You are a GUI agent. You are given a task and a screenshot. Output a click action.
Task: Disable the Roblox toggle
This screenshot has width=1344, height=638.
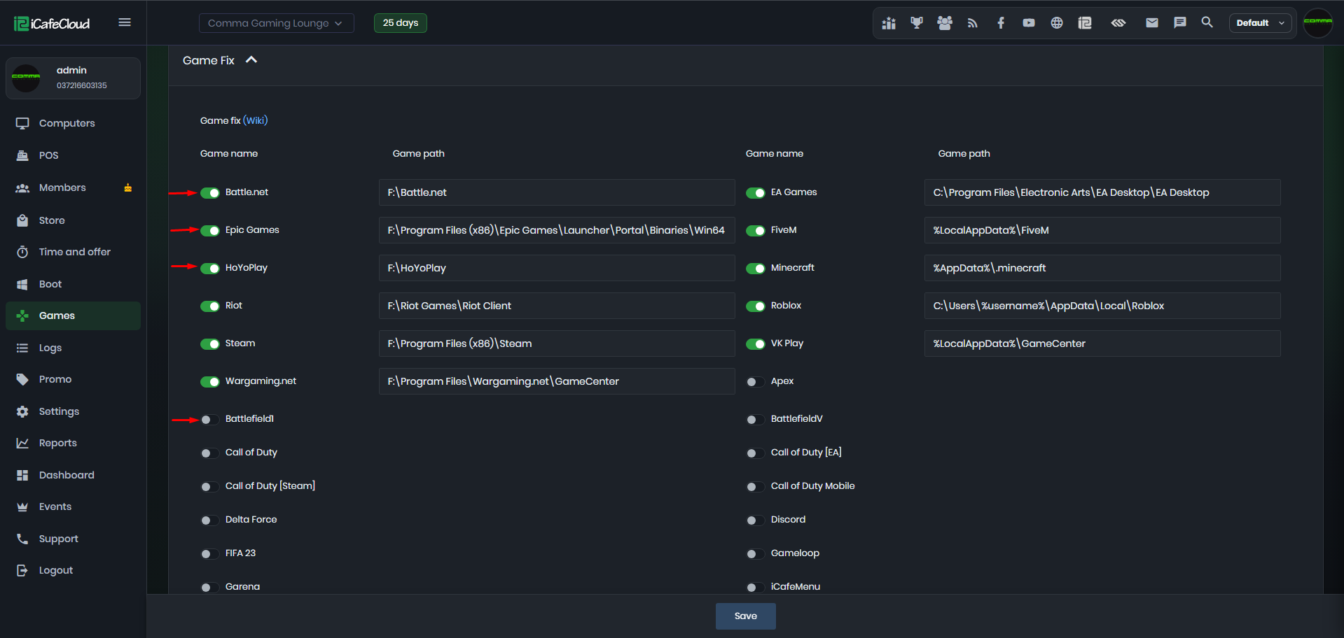756,306
